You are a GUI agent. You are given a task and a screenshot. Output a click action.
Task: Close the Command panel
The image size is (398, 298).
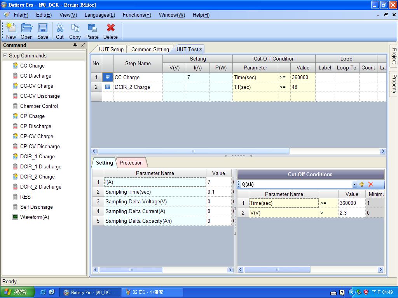[83, 45]
